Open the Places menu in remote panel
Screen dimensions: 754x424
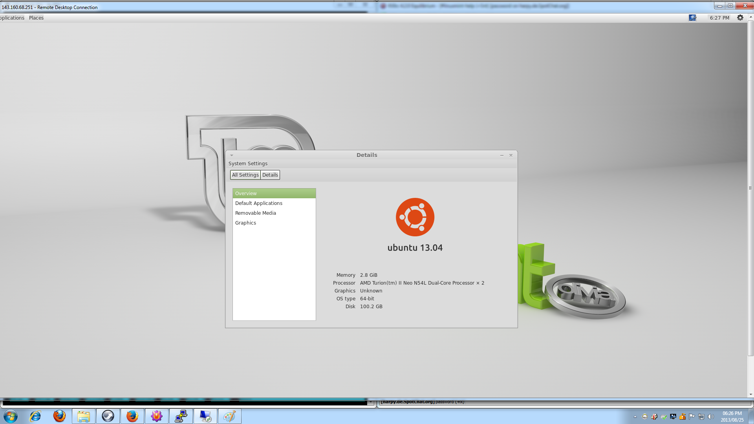[36, 18]
